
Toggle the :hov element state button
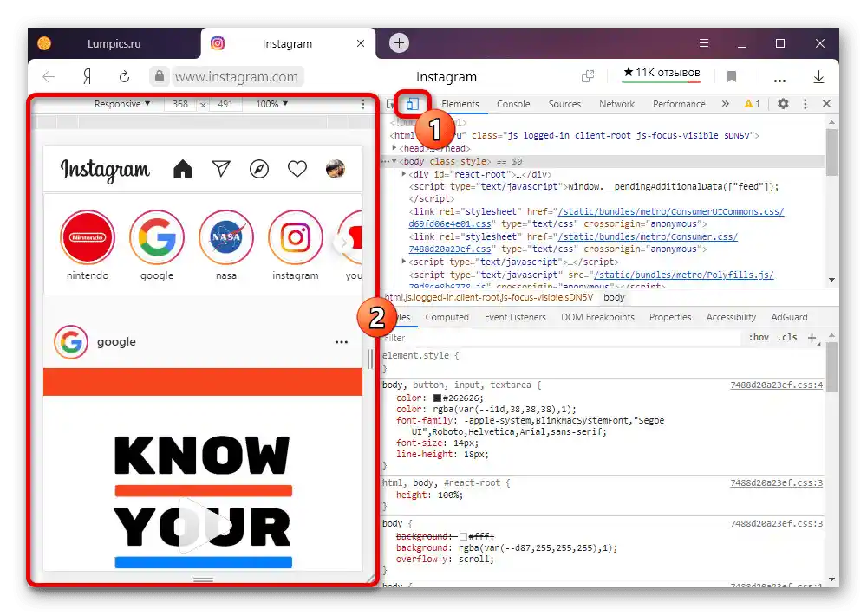pos(759,338)
